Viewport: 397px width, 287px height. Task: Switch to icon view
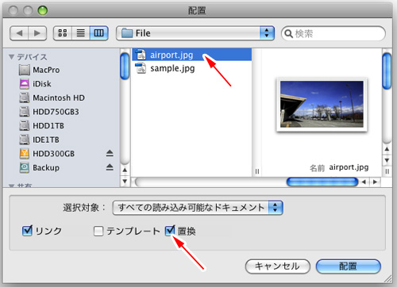[63, 33]
